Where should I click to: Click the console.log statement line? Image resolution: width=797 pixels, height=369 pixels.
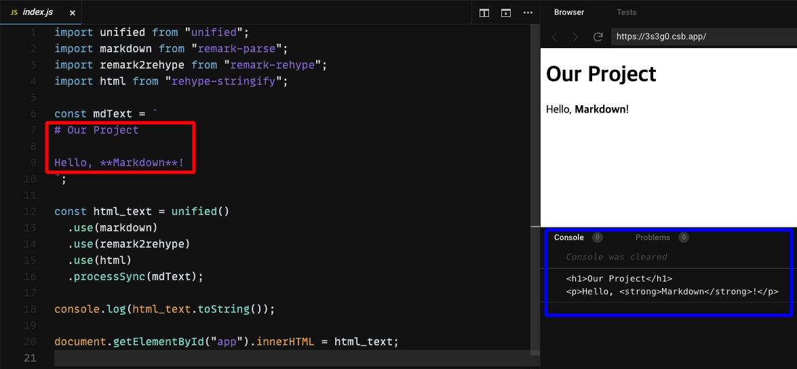tap(165, 309)
